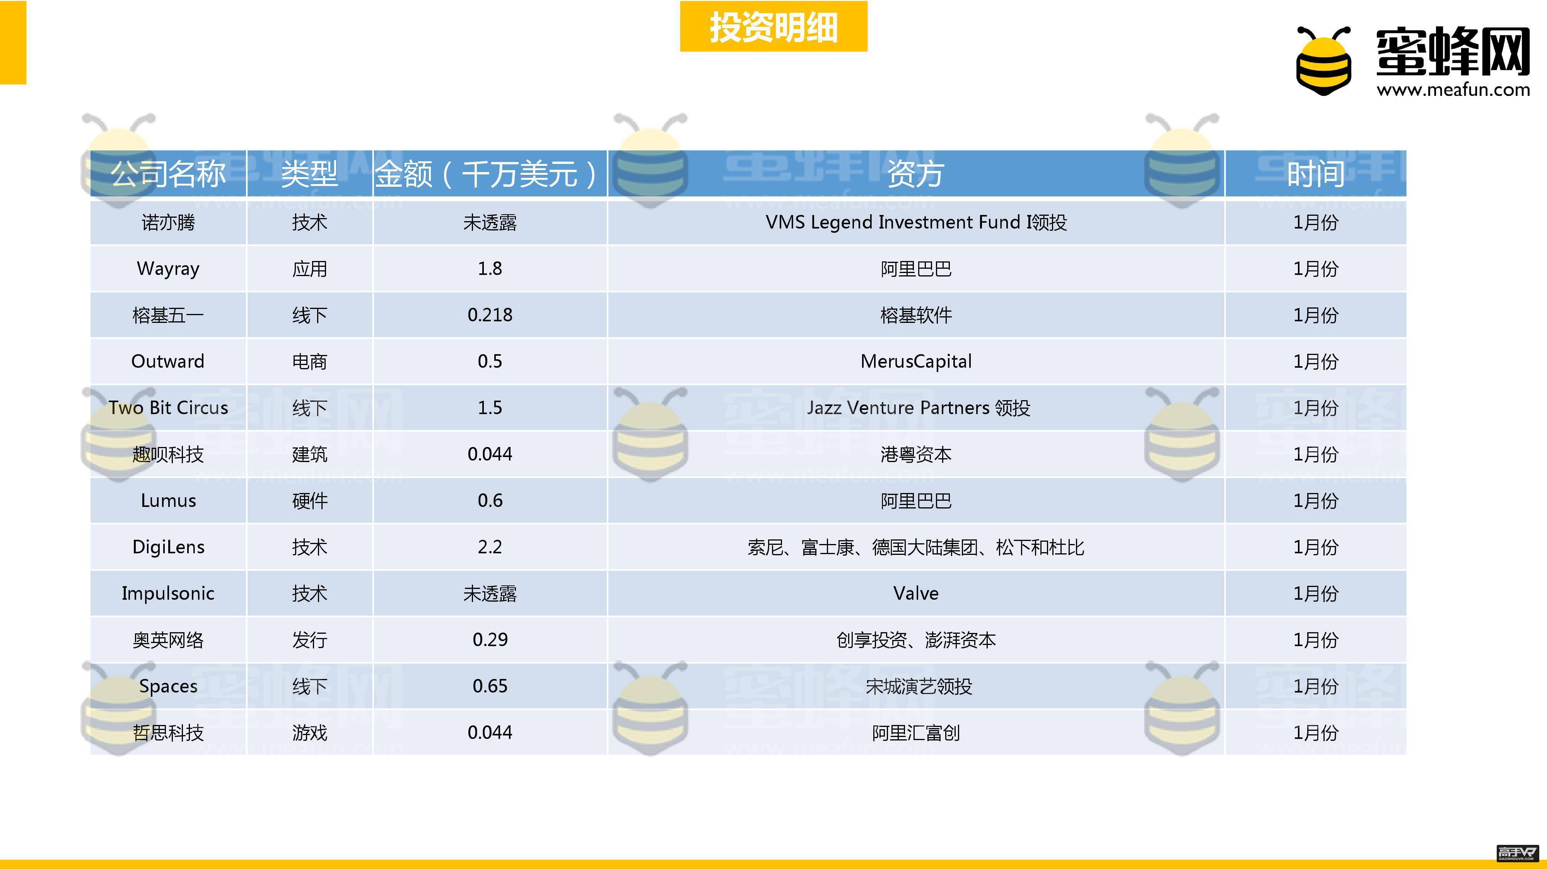Click 未透露 amount in Impulsonic row
This screenshot has width=1547, height=870.
pos(490,593)
